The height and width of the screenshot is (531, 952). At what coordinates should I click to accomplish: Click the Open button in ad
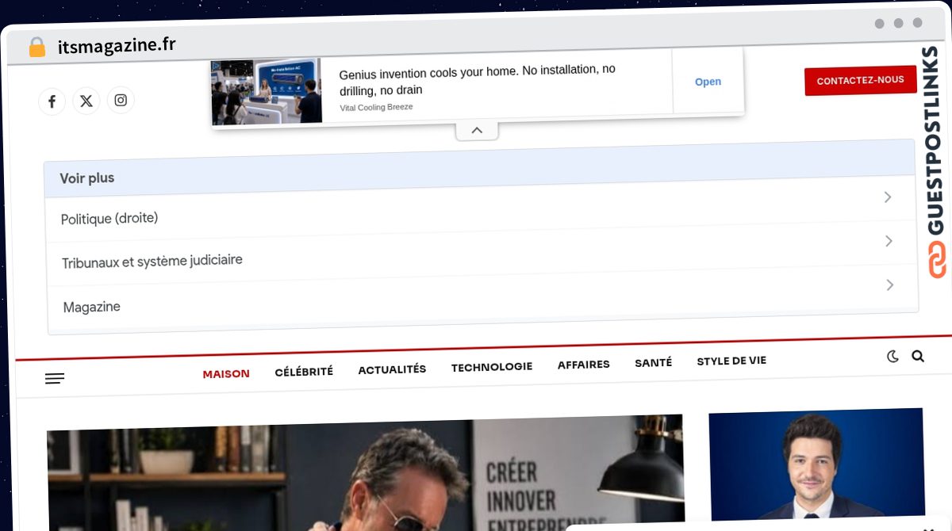pyautogui.click(x=708, y=82)
